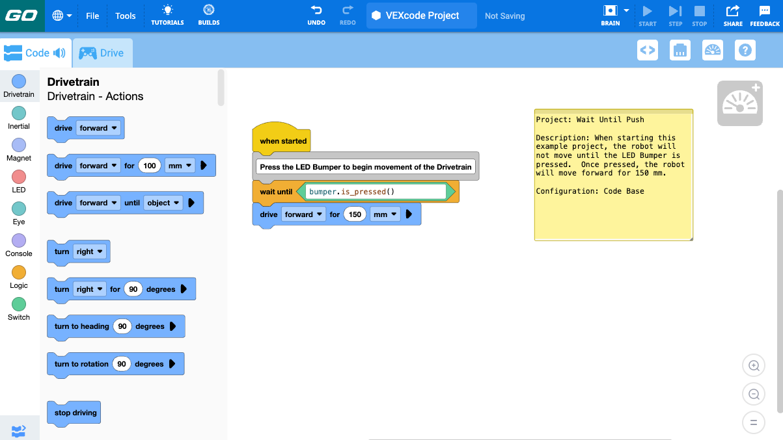This screenshot has width=783, height=440.
Task: Click the Undo button
Action: tap(316, 14)
